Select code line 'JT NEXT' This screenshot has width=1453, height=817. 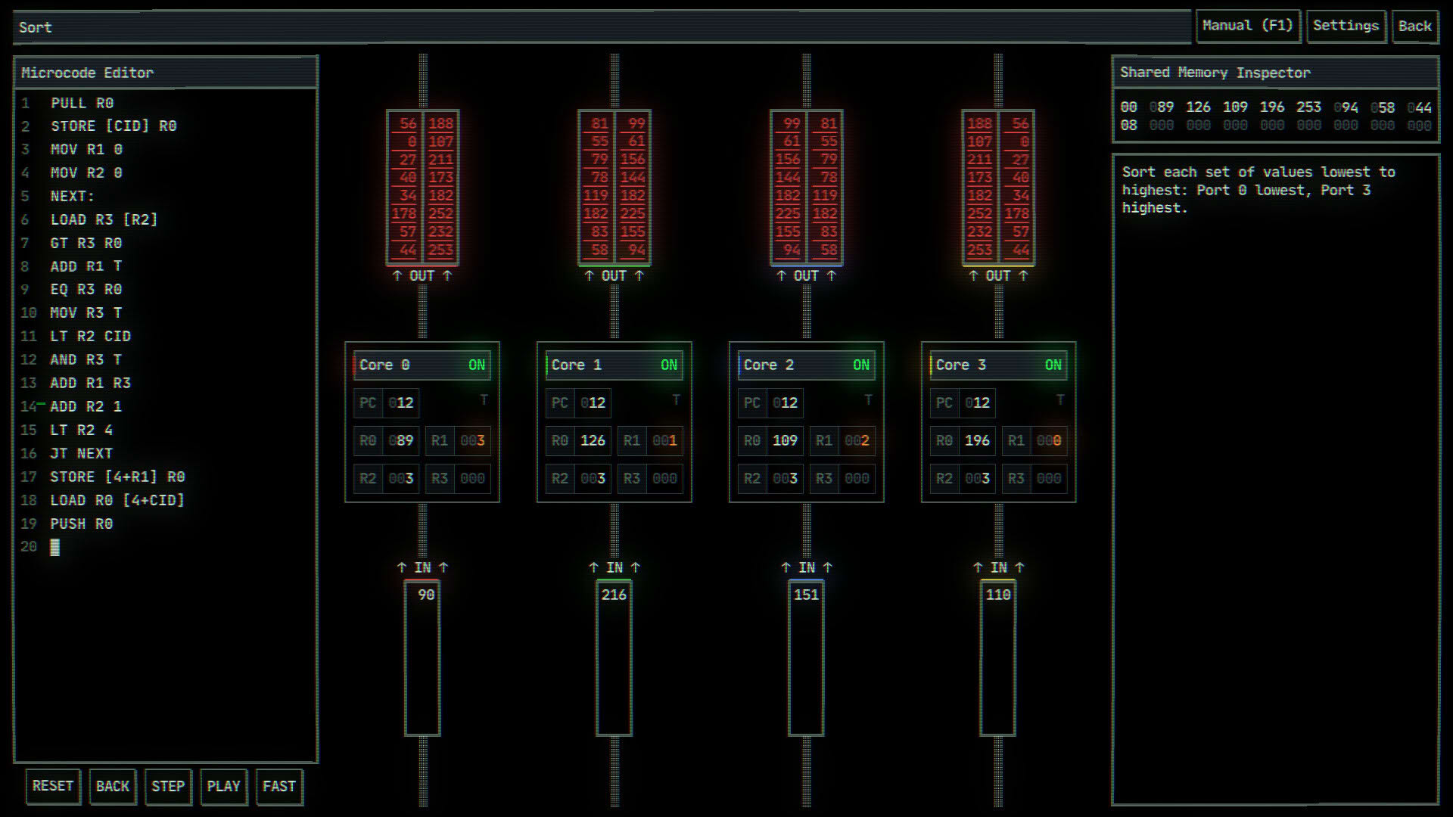tap(82, 454)
